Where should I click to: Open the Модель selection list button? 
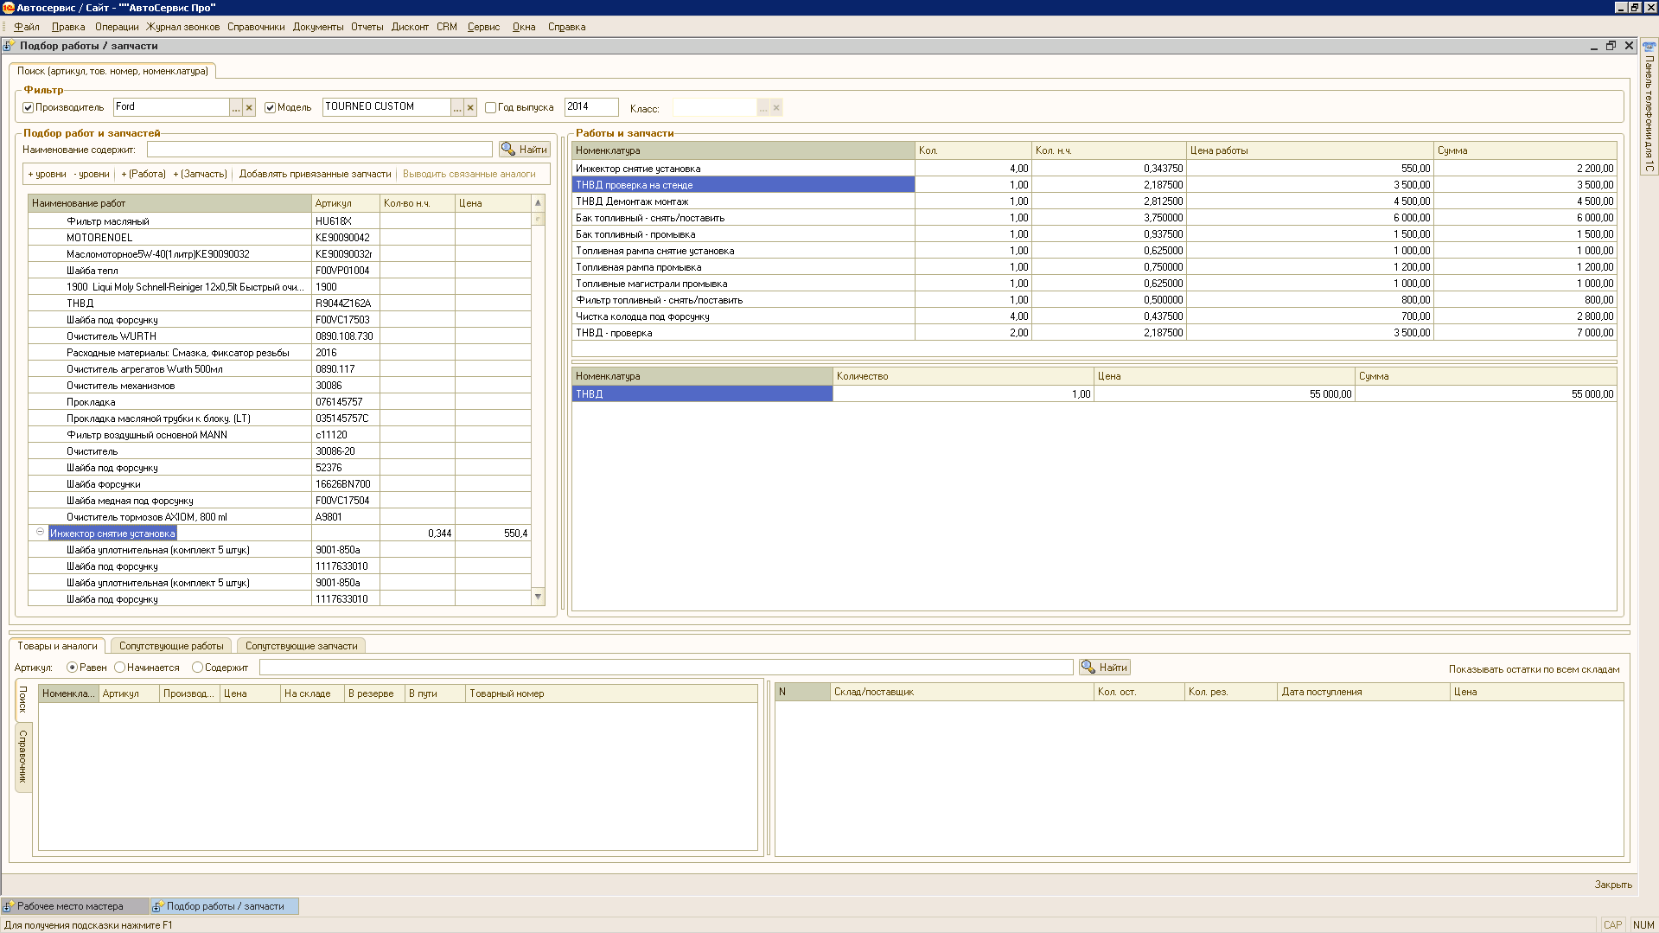457,108
